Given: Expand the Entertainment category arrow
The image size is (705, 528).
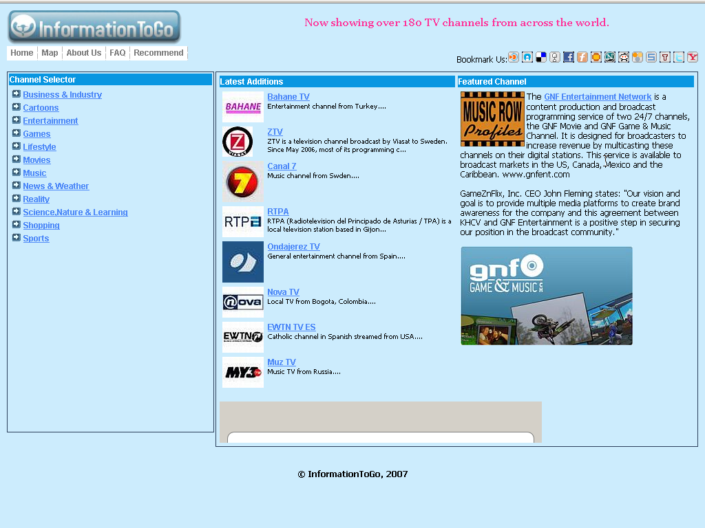Looking at the screenshot, I should [x=17, y=120].
